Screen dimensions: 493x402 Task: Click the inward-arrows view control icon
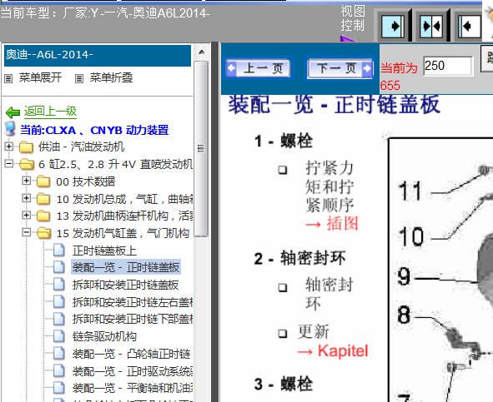pyautogui.click(x=431, y=26)
